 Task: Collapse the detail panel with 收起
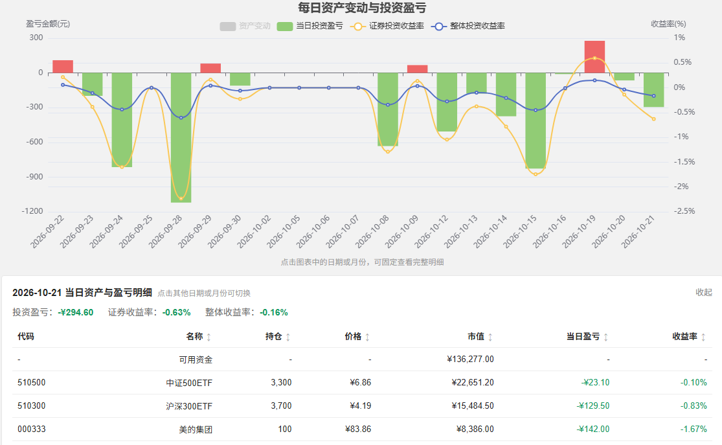point(704,293)
